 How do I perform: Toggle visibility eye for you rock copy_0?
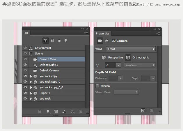tap(25, 81)
